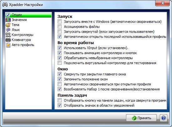
Task: Open the Авто профиль star icon
Action: point(8,45)
